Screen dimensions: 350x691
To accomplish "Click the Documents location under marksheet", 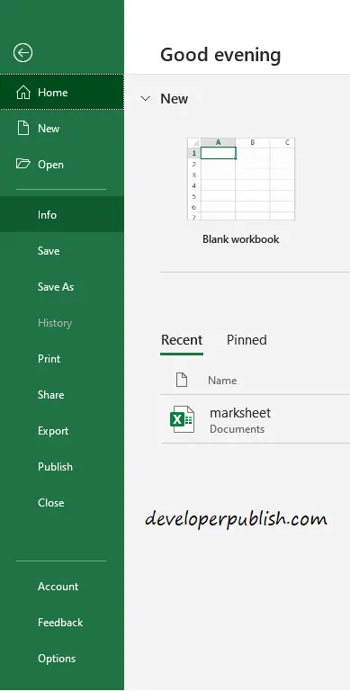I will click(x=238, y=429).
